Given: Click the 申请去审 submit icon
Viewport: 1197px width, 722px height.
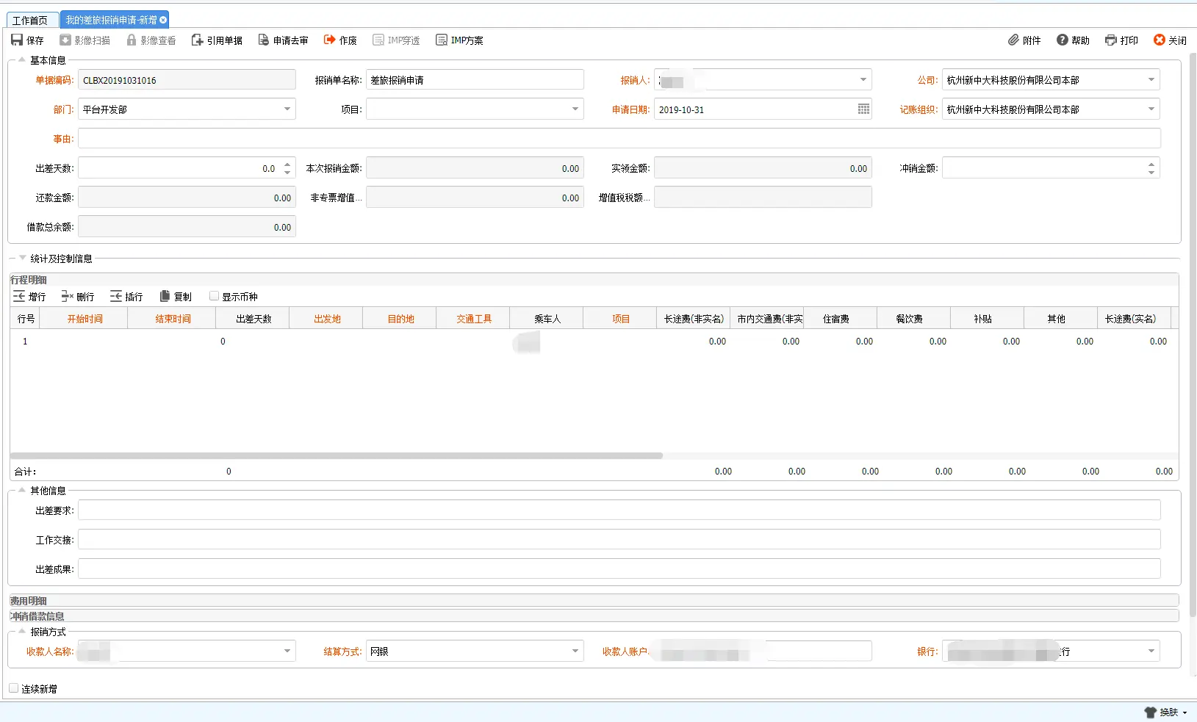Looking at the screenshot, I should (263, 40).
